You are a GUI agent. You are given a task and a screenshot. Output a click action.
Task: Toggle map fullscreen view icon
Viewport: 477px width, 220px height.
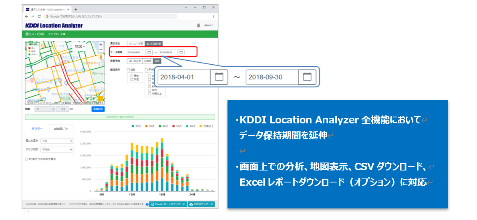pyautogui.click(x=101, y=64)
